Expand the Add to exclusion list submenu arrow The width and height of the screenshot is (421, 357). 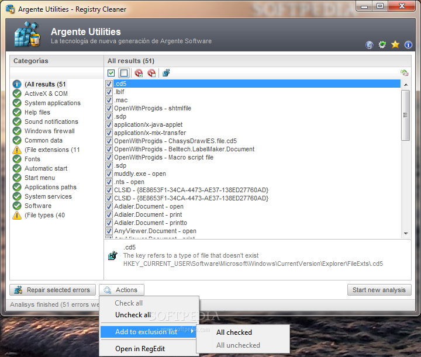(x=192, y=331)
